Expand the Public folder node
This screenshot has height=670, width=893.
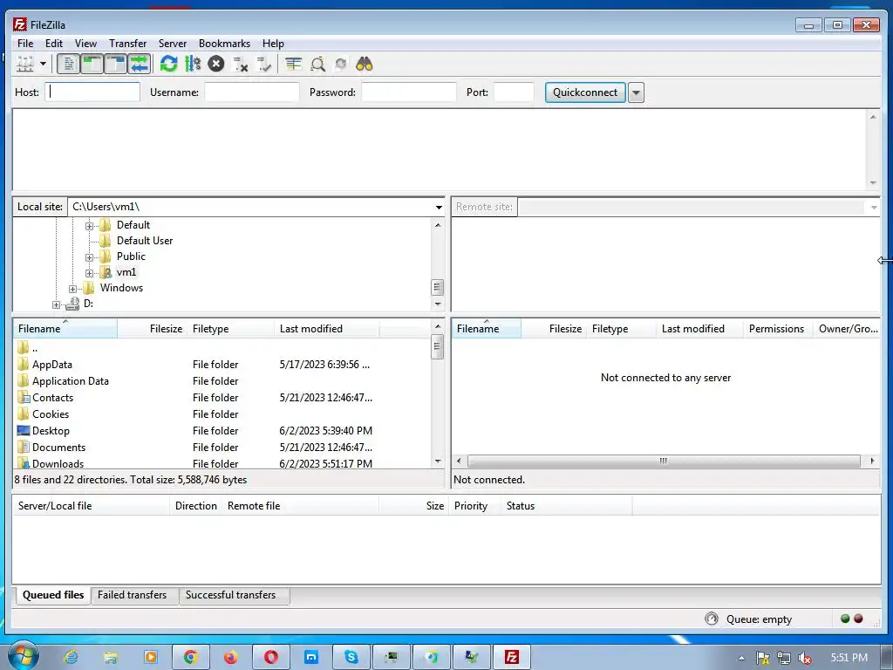pos(90,257)
